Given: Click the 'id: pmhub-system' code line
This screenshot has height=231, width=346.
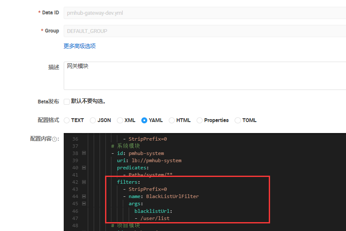Looking at the screenshot, I should click(138, 153).
